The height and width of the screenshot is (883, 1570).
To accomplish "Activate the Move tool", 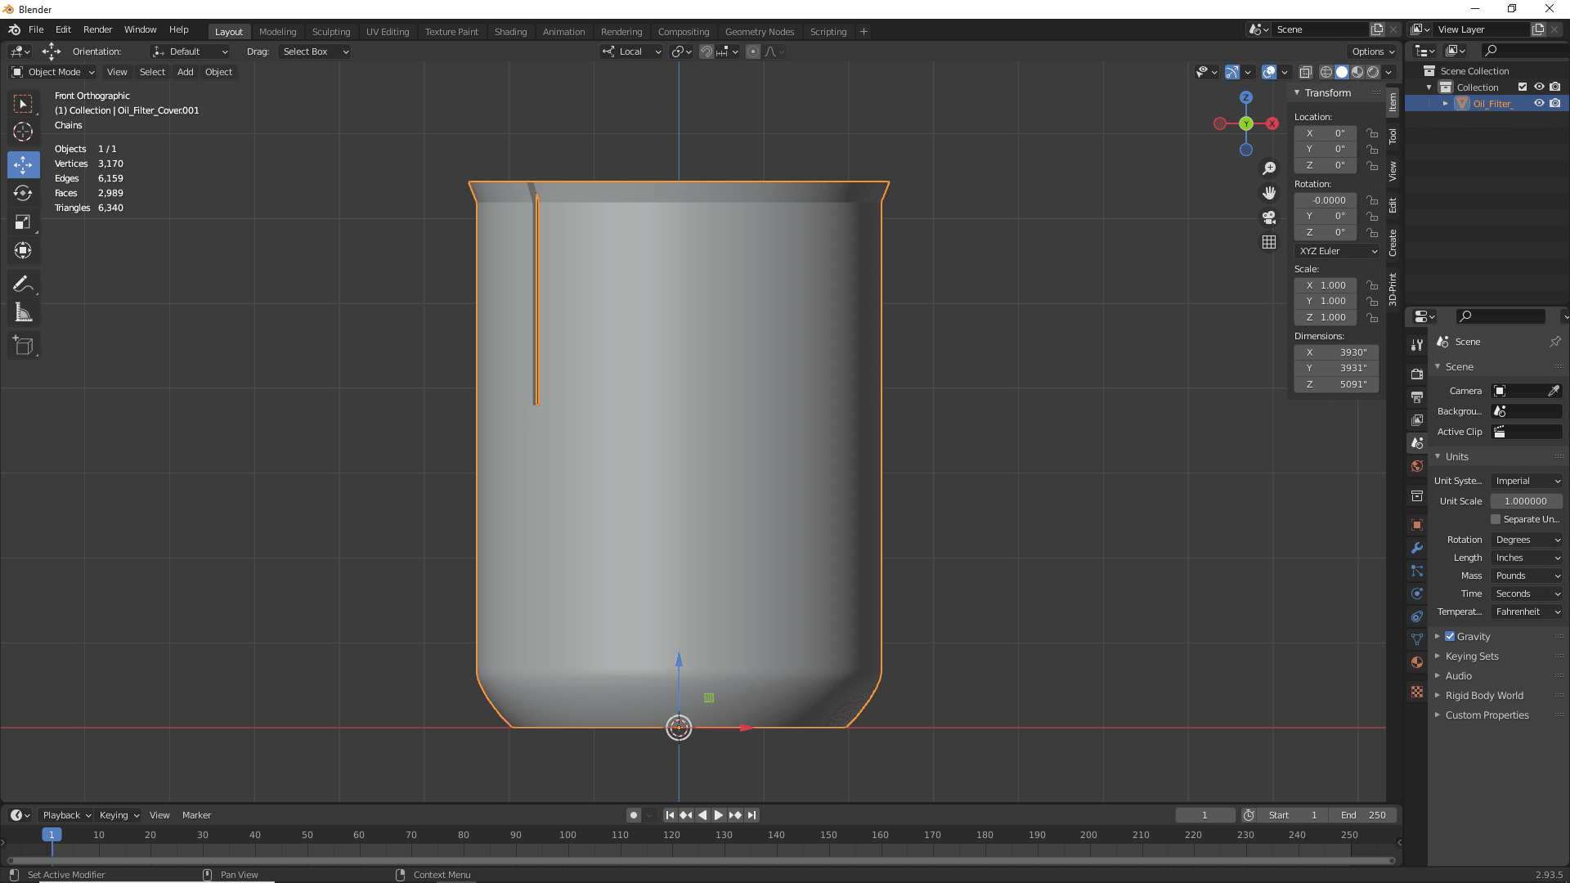I will [23, 164].
